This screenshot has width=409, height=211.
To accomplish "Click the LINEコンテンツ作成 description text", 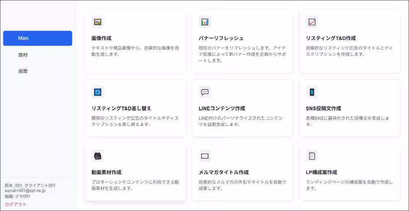I will 241,121.
